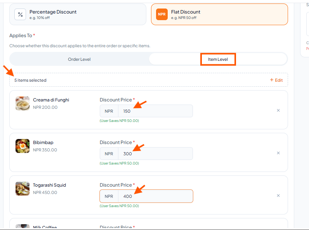This screenshot has width=309, height=230.
Task: Click Togarashi Squid discount price field
Action: click(x=155, y=196)
